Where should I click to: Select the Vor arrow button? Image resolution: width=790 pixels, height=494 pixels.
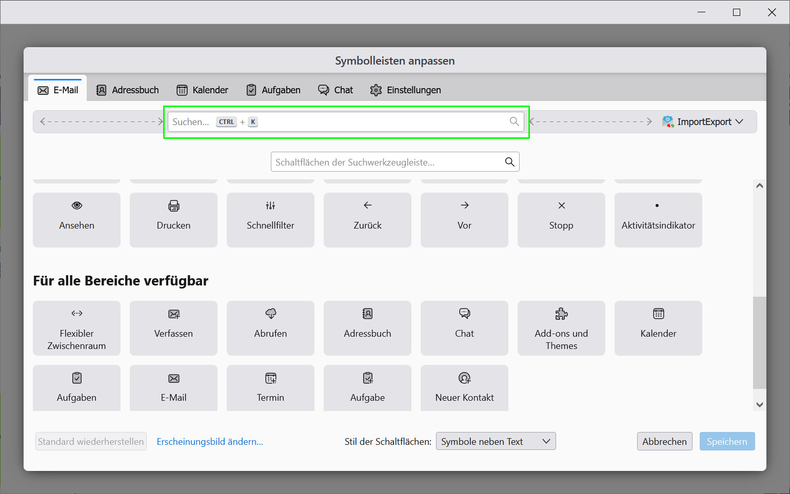tap(464, 220)
